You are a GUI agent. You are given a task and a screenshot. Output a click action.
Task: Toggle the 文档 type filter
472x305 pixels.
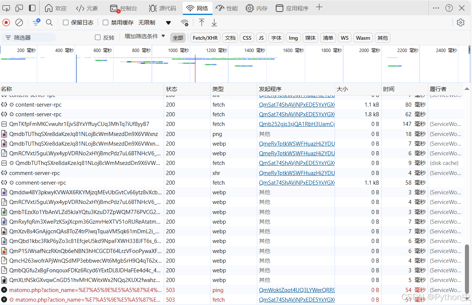click(x=230, y=38)
